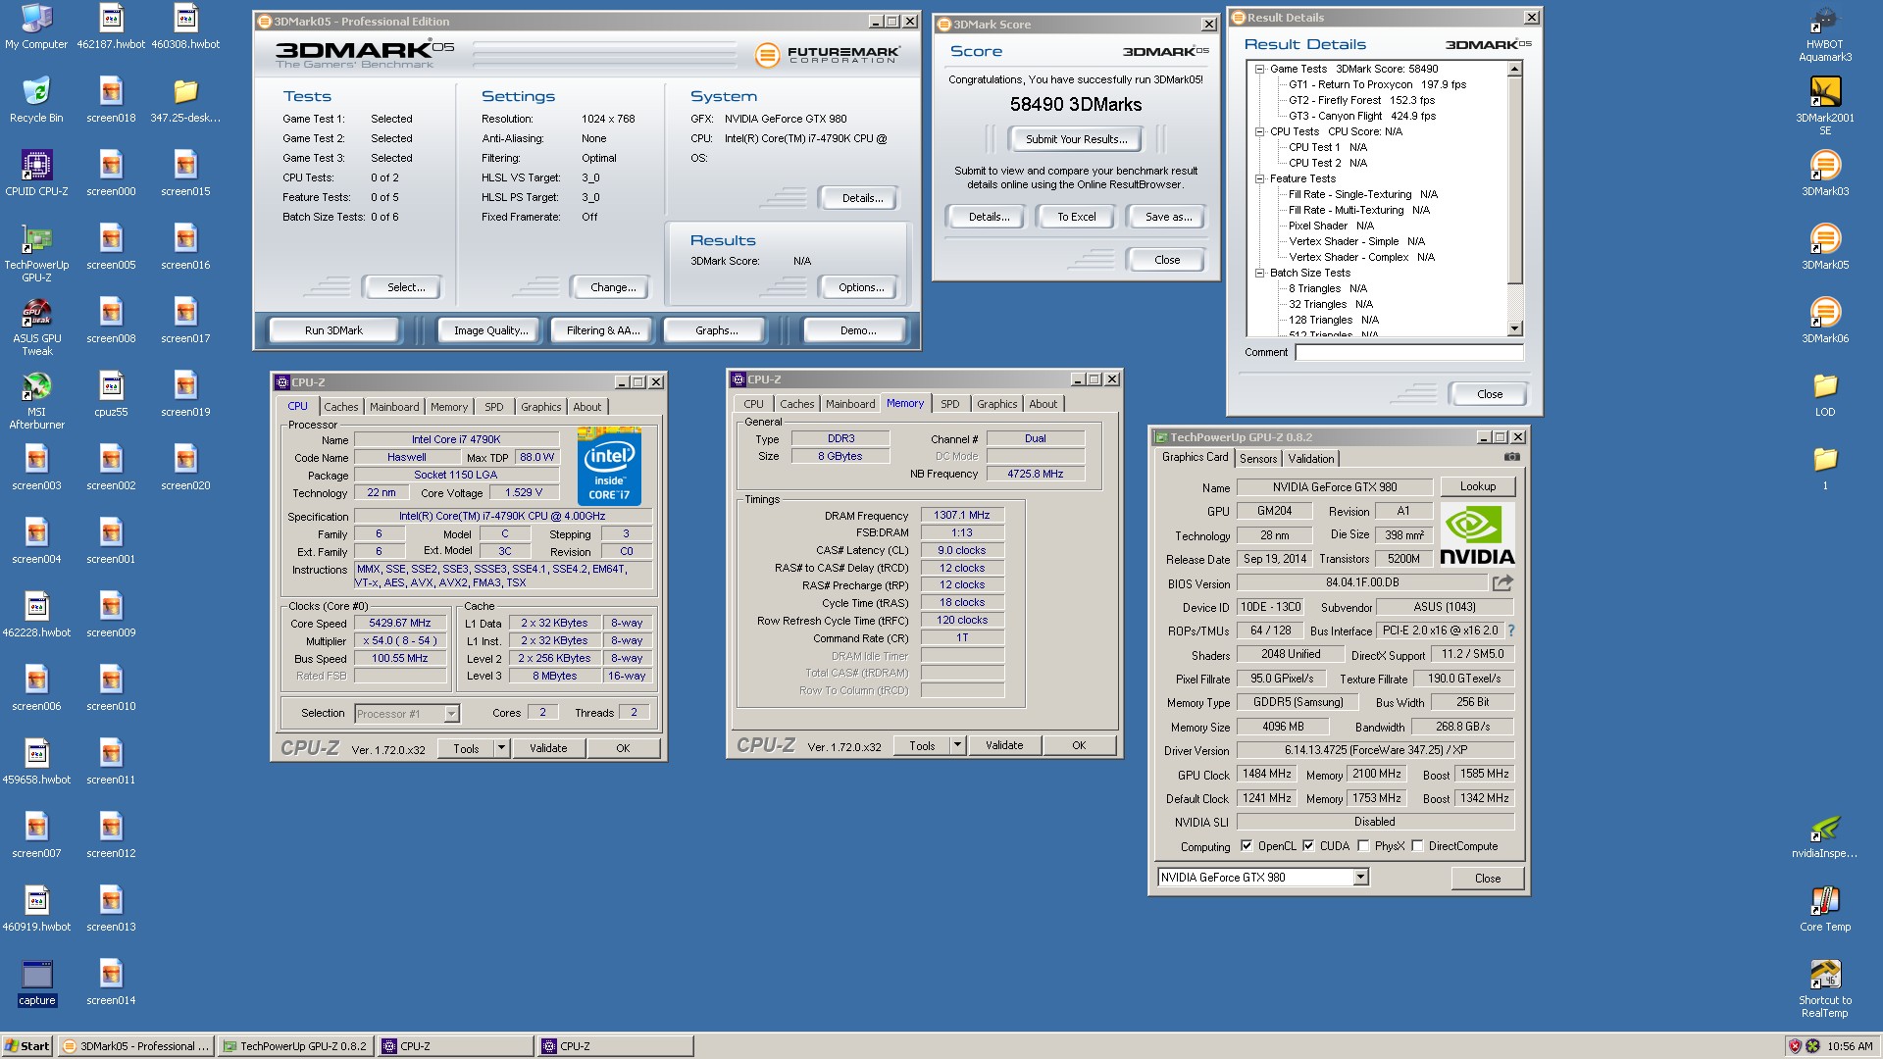This screenshot has height=1059, width=1883.
Task: Click the Run 3DMark button
Action: click(333, 330)
